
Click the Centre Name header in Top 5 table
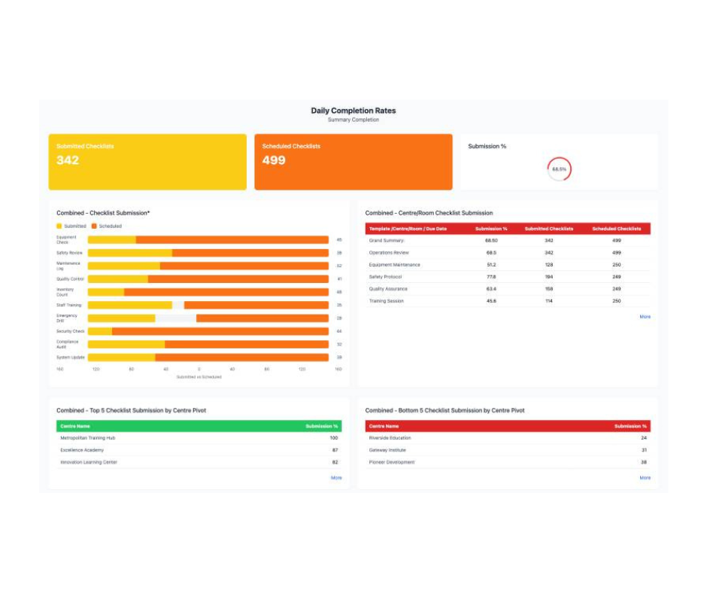coord(75,425)
